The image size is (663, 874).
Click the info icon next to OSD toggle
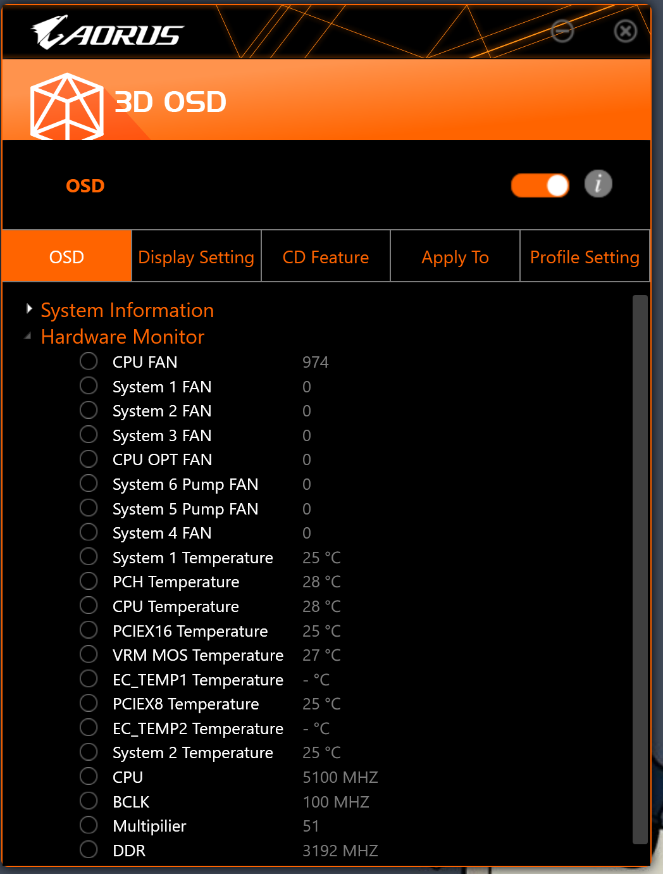[x=598, y=184]
